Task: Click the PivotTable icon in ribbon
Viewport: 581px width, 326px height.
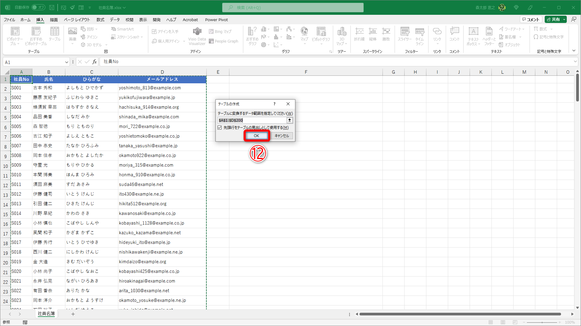Action: [15, 35]
